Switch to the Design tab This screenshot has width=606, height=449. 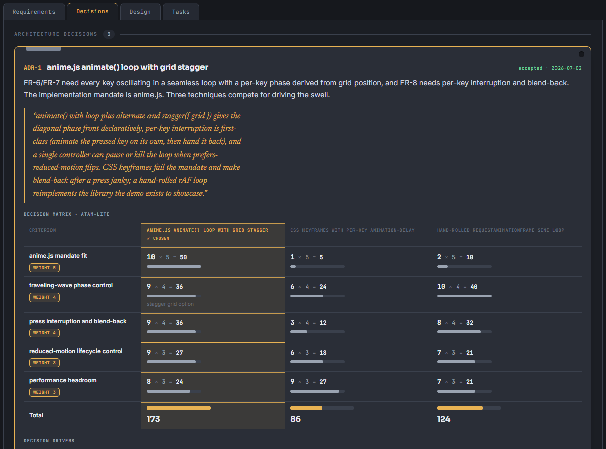click(x=140, y=12)
